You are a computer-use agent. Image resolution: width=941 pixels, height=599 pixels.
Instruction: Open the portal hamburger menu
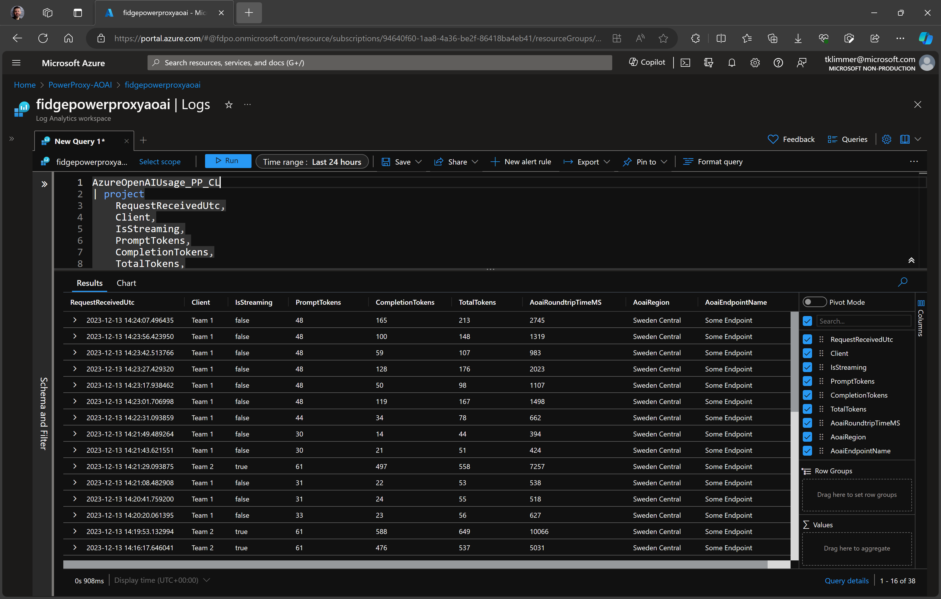click(16, 63)
